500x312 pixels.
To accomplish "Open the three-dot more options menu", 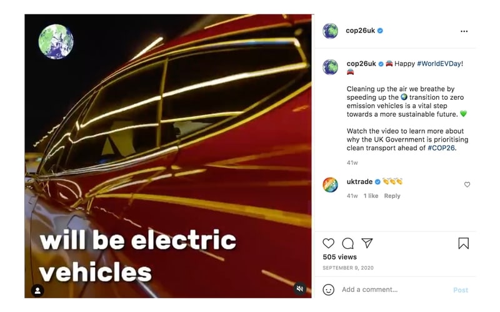I will pos(464,31).
